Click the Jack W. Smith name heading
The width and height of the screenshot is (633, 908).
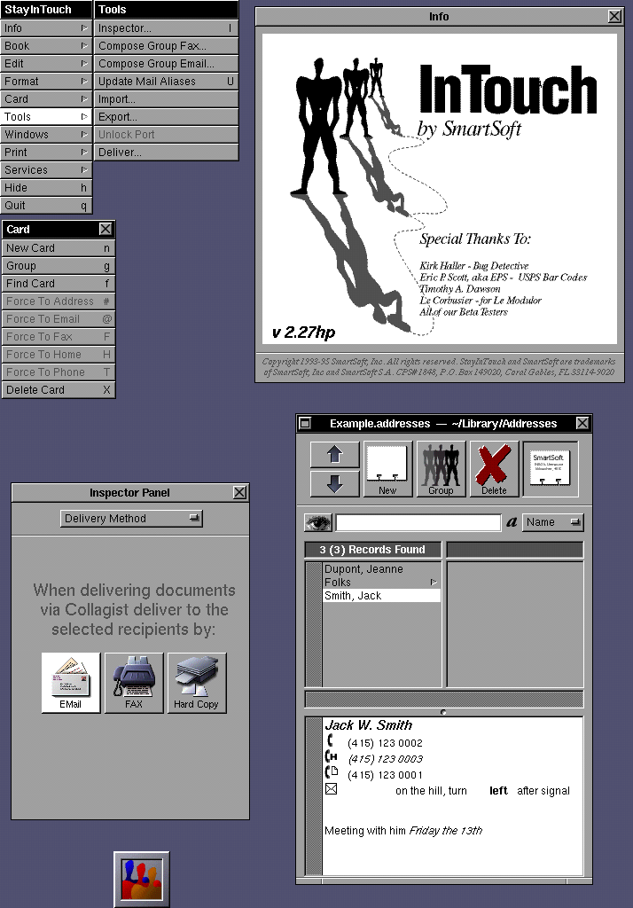pyautogui.click(x=369, y=725)
